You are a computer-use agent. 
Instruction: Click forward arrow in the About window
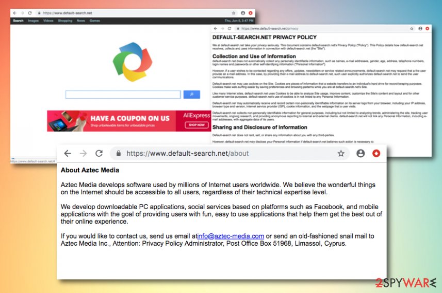83,153
